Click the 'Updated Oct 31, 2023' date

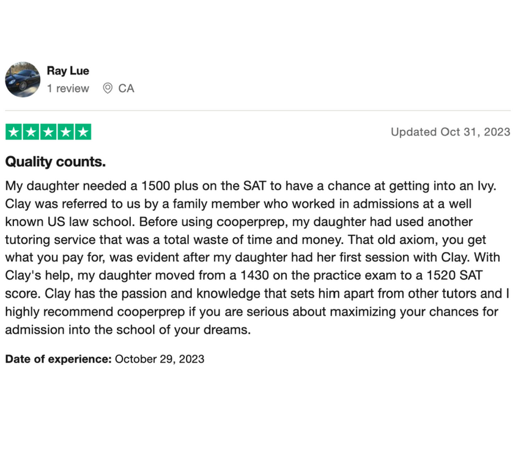451,132
